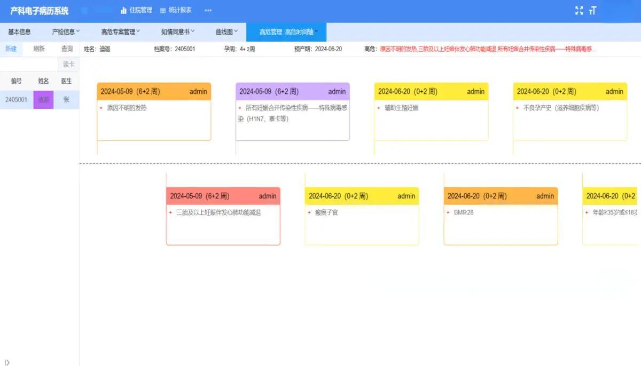The image size is (641, 366).
Task: Click the 姓名 column header
Action: point(43,81)
